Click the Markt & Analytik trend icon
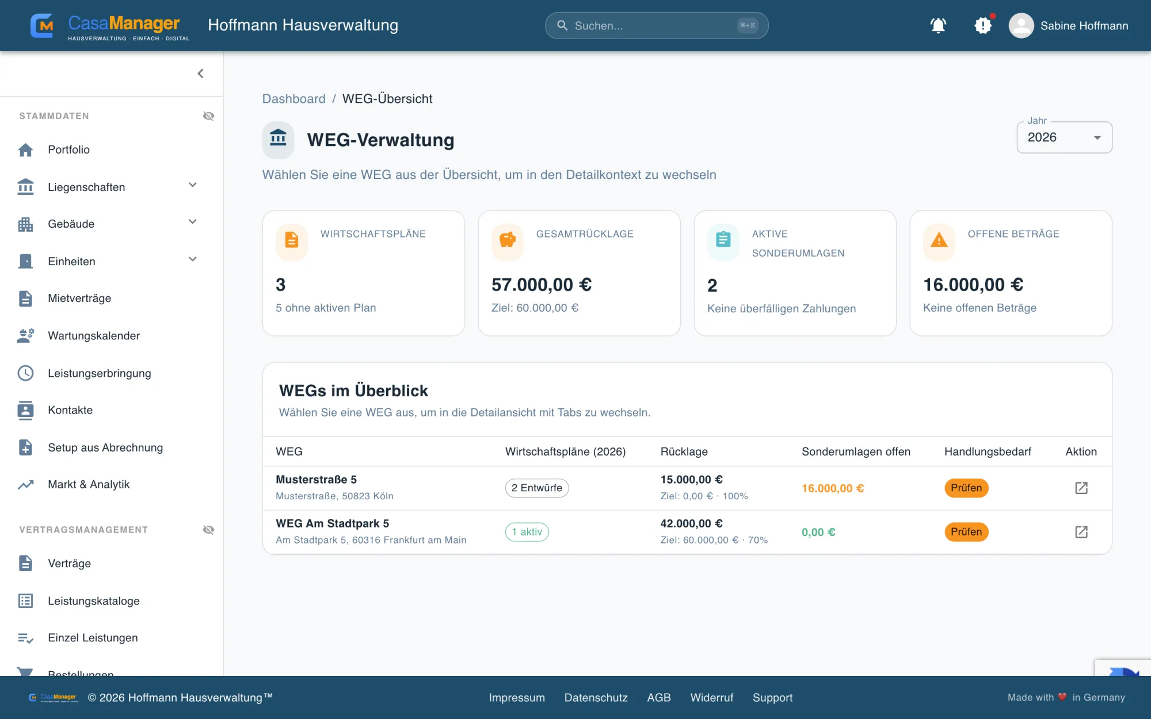This screenshot has height=719, width=1151. (x=25, y=484)
